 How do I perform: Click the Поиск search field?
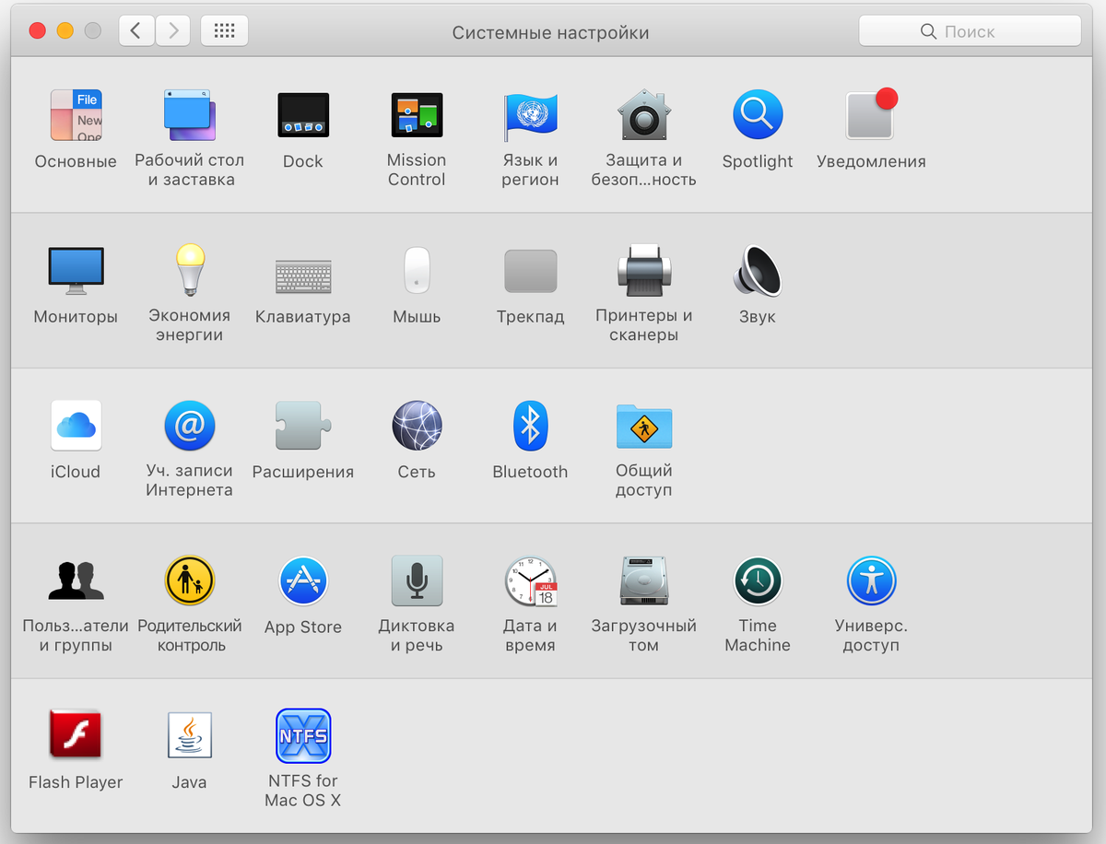970,30
